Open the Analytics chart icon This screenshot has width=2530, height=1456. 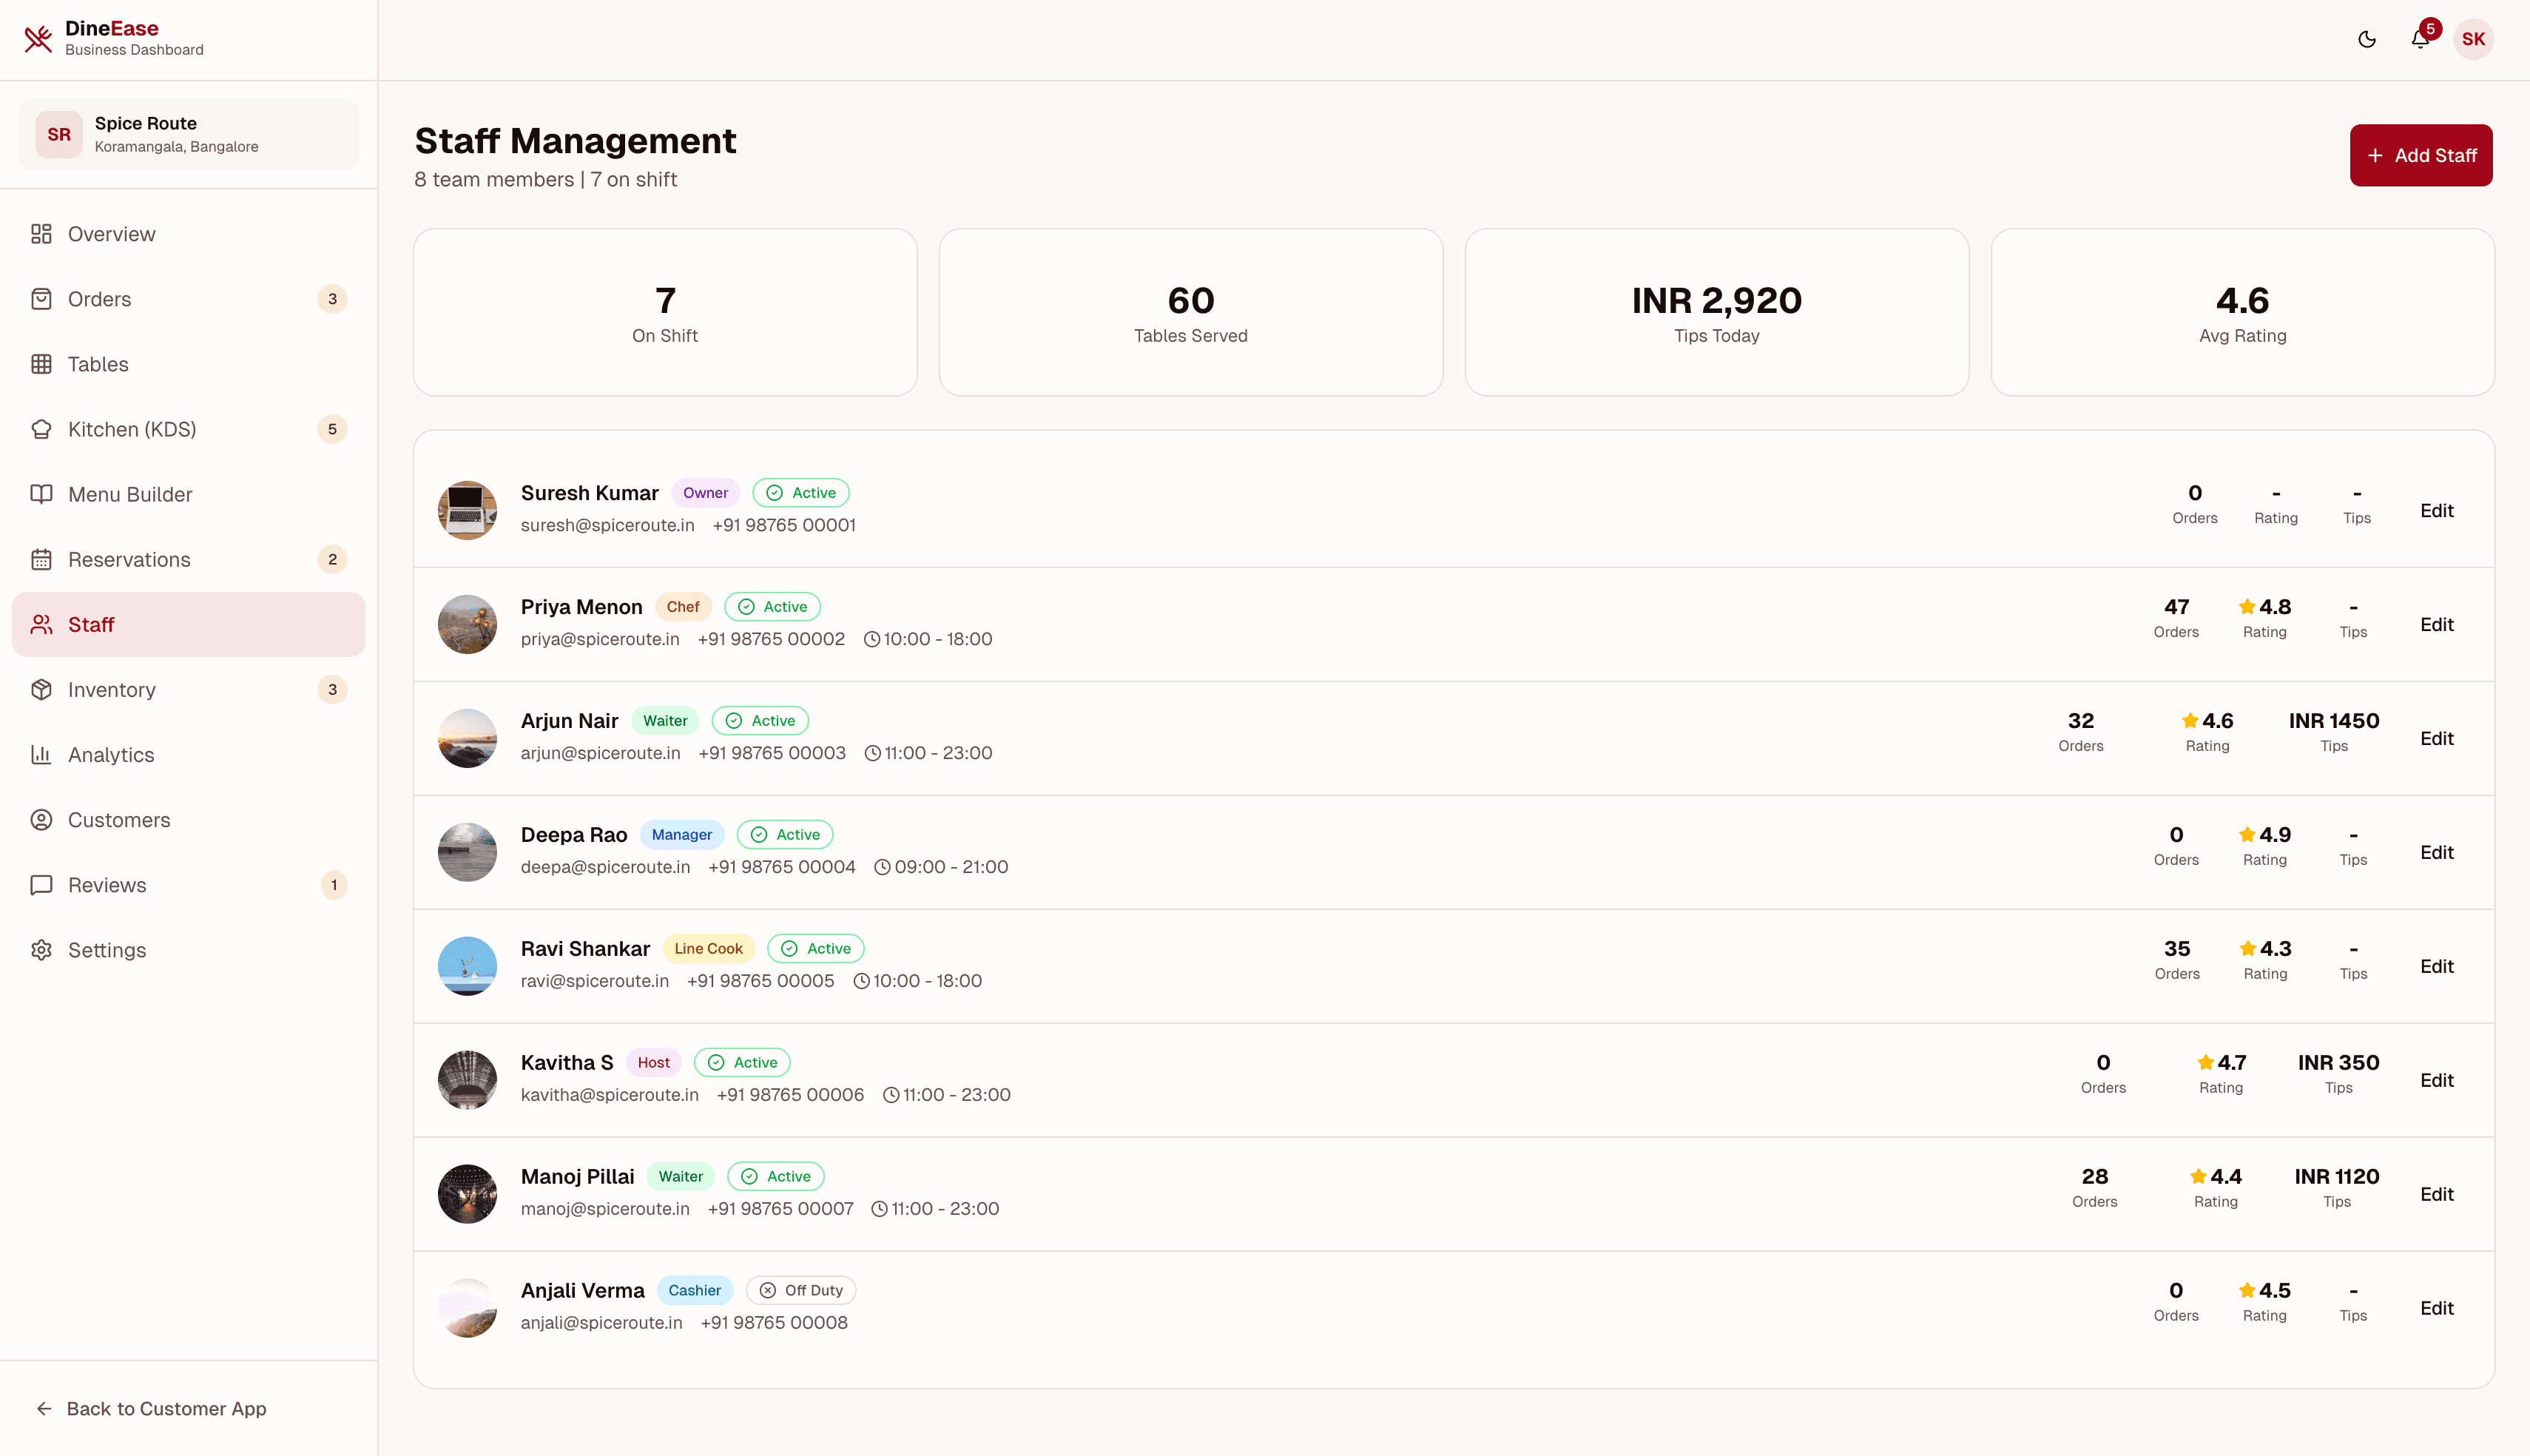point(41,754)
